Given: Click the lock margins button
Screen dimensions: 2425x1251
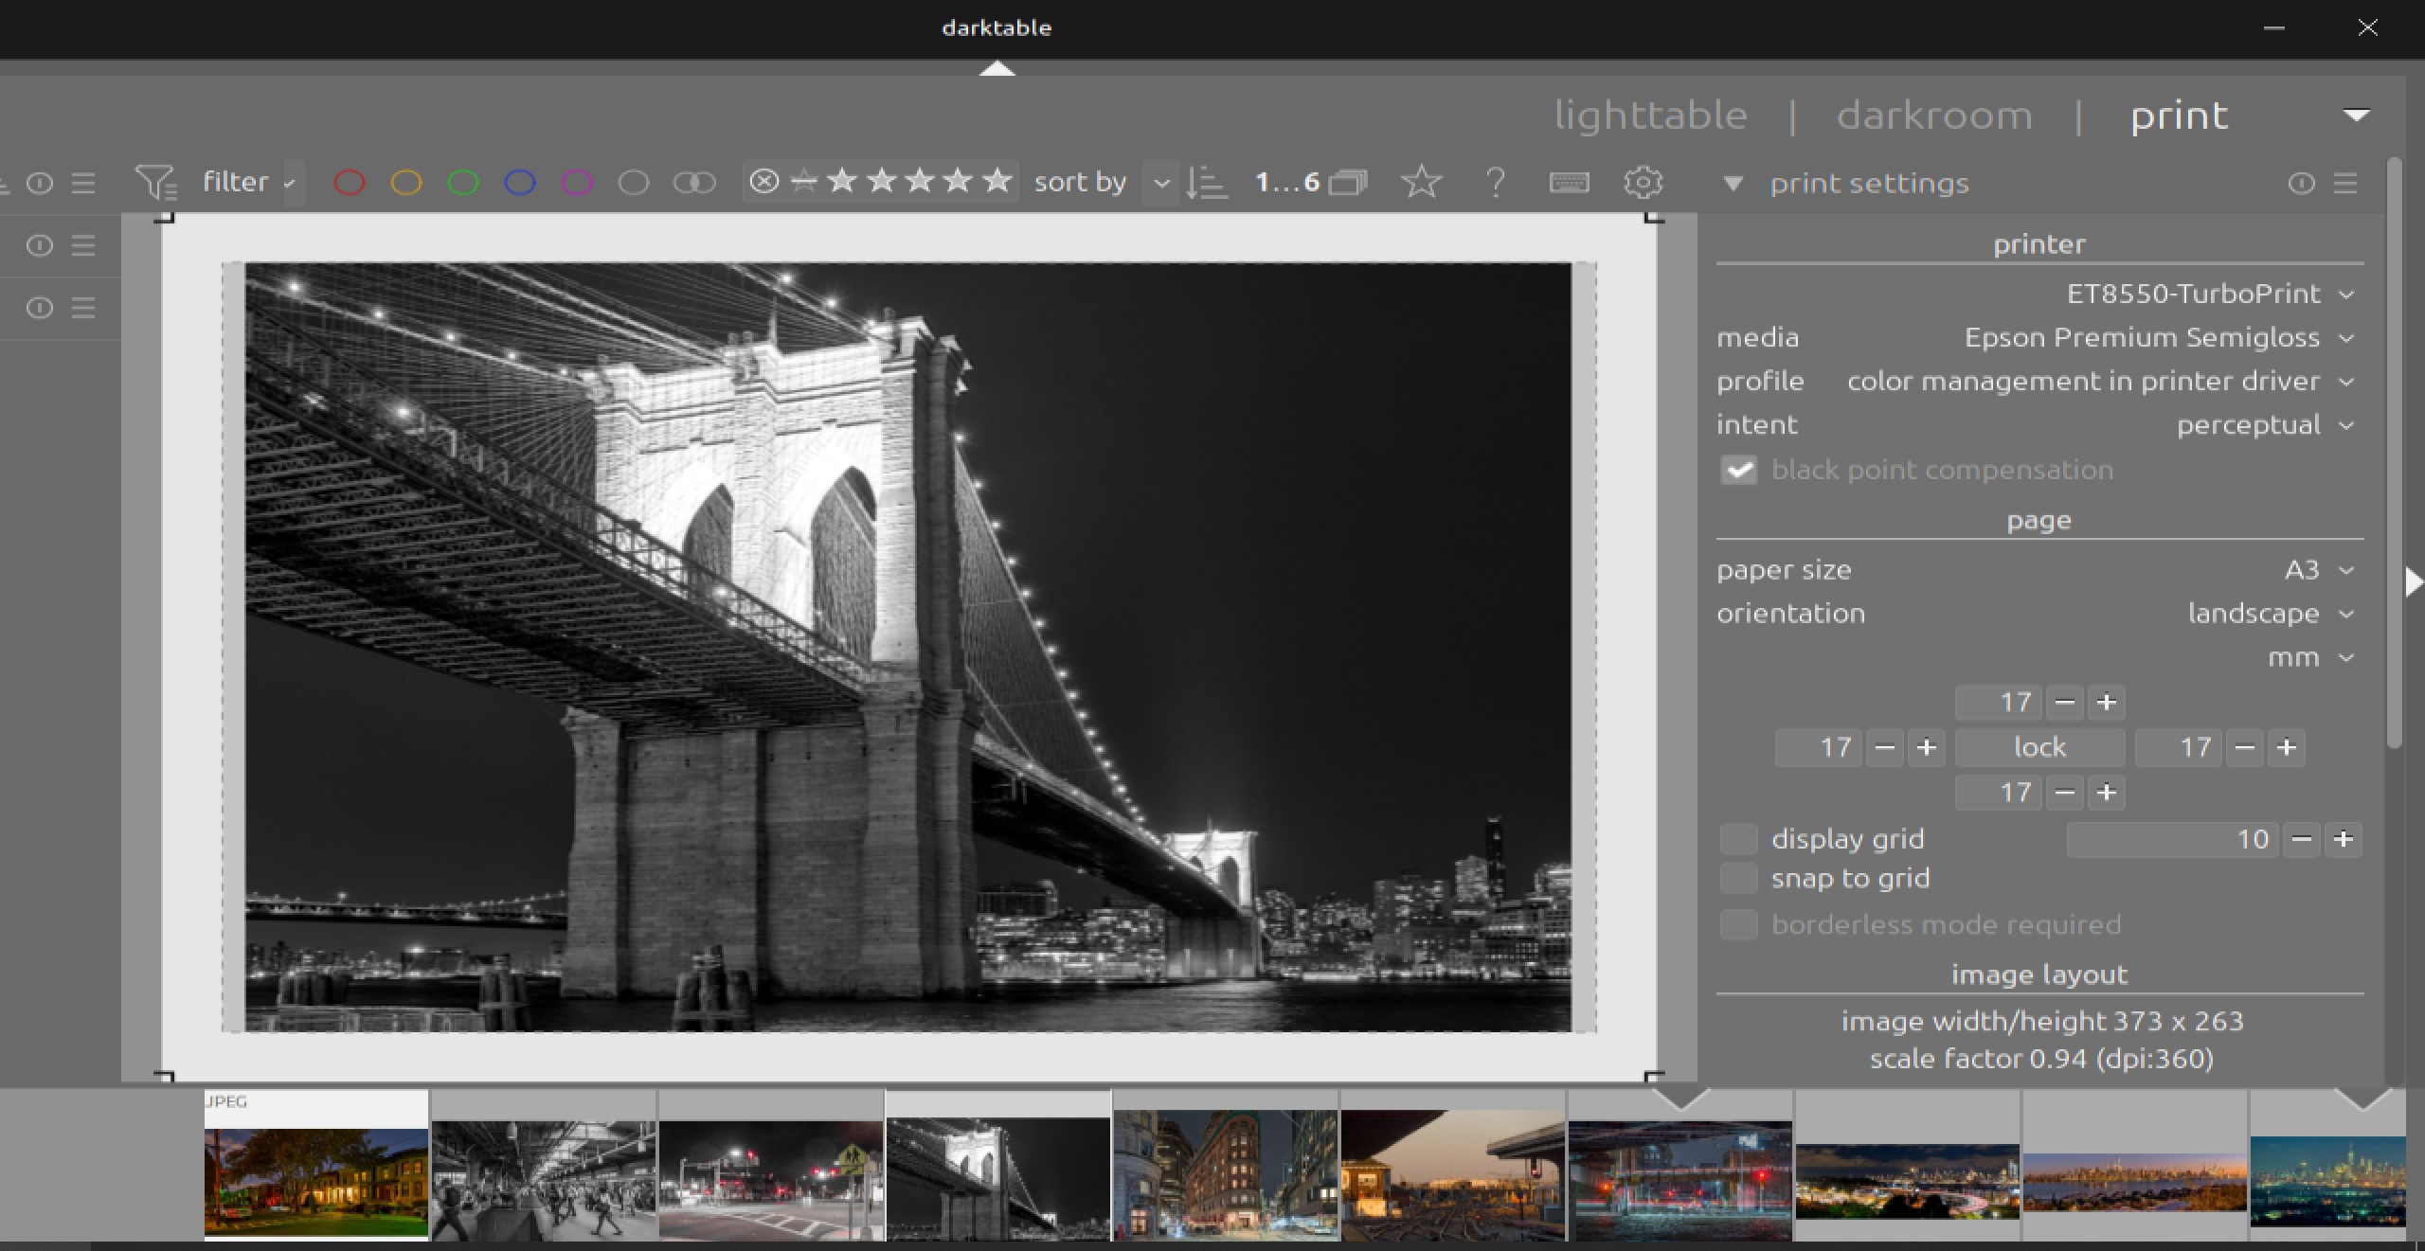Looking at the screenshot, I should [x=2039, y=747].
